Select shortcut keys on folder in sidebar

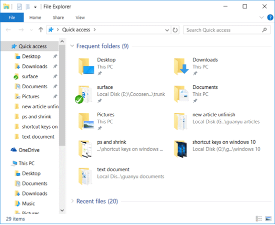36,127
